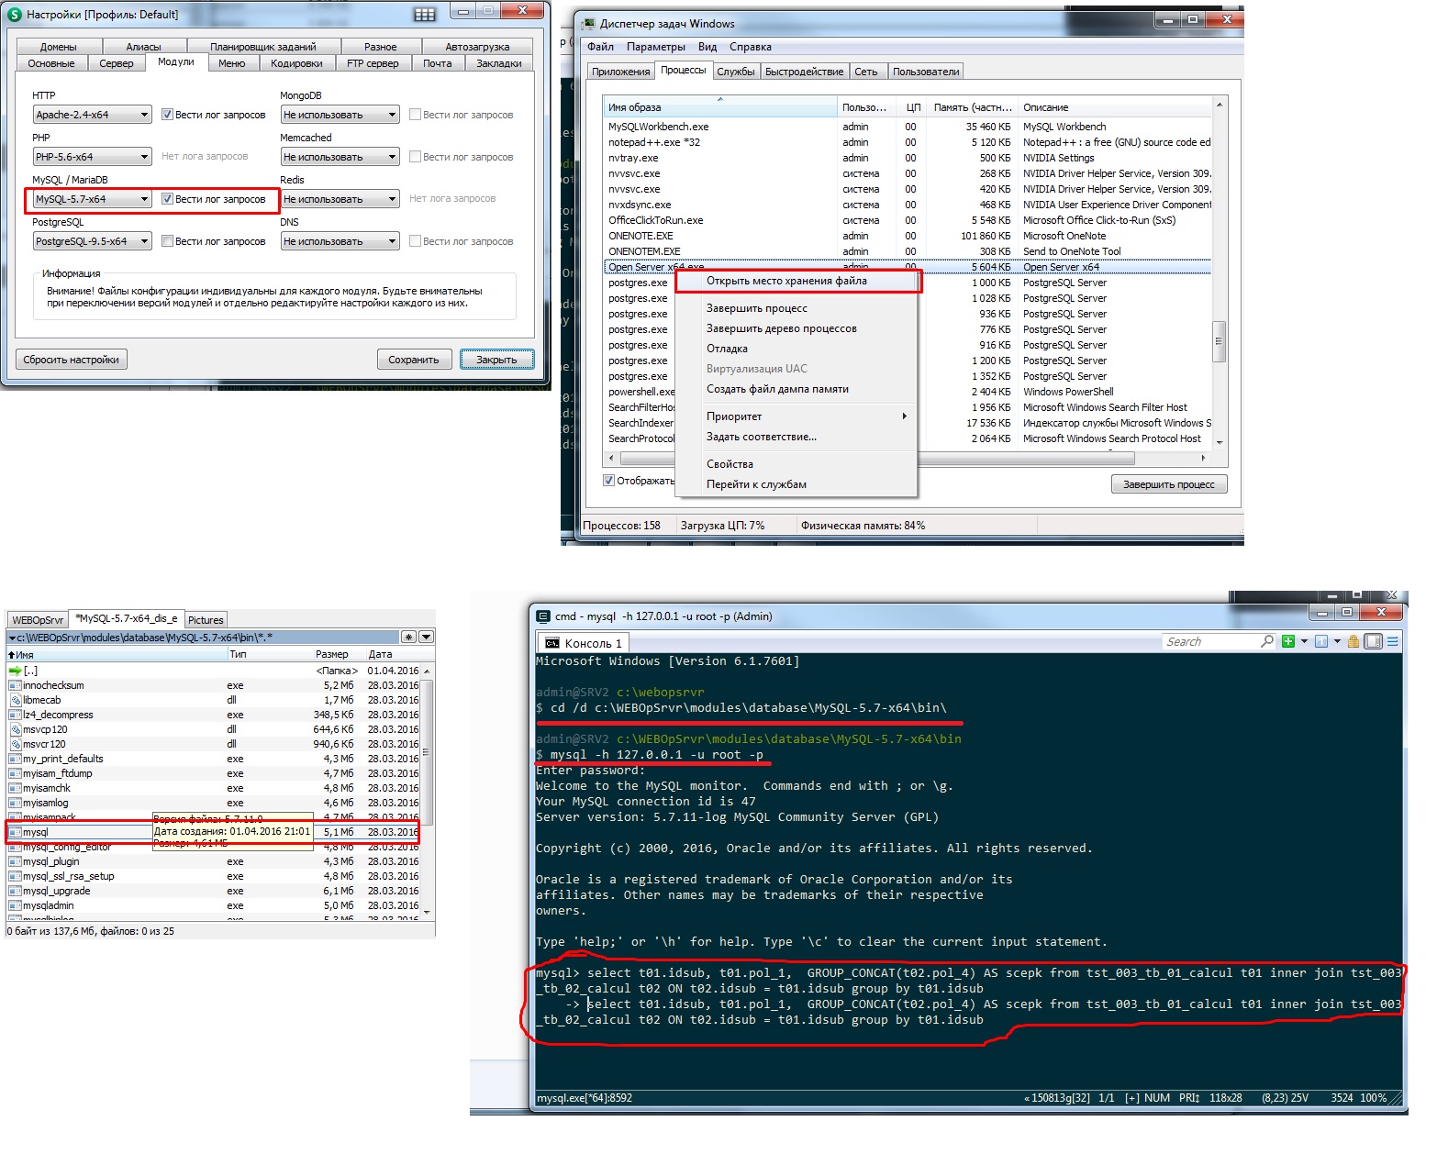This screenshot has height=1176, width=1437.
Task: Click the magnifier icon in Search box
Action: (1267, 641)
